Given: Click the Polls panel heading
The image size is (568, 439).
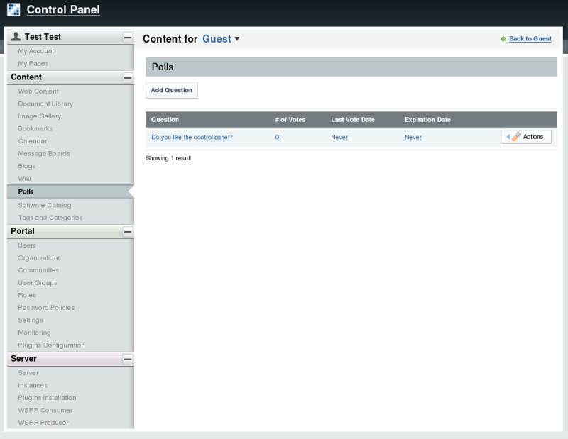Looking at the screenshot, I should pos(163,67).
